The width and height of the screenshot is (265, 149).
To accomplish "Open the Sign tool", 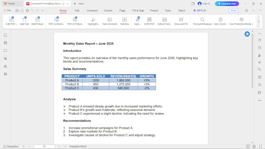I will click(137, 21).
